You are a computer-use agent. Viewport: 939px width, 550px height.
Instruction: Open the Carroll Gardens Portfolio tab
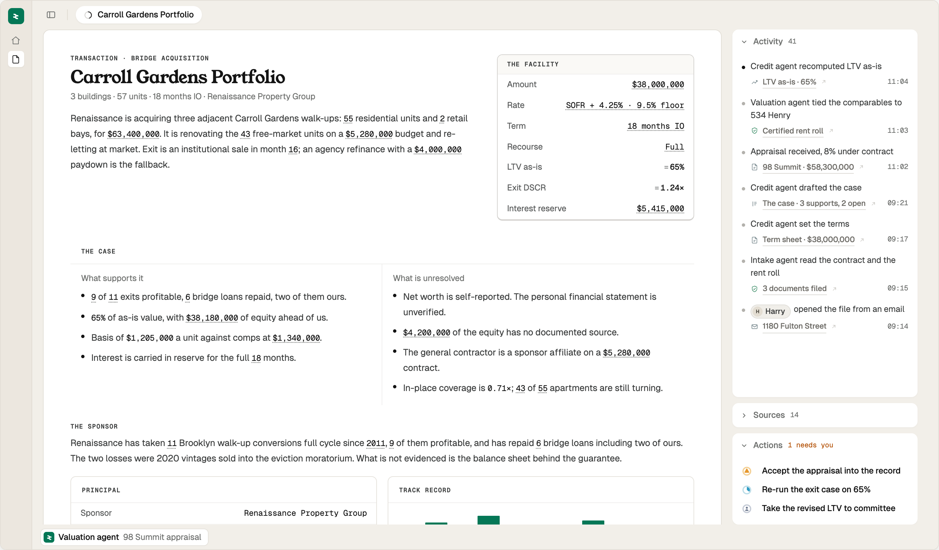coord(139,15)
